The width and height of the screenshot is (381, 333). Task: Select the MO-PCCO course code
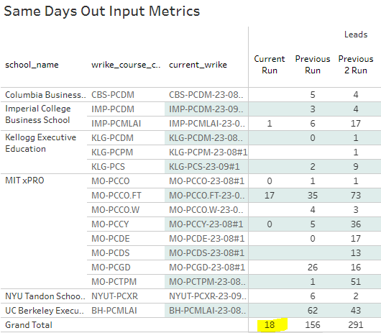[111, 181]
